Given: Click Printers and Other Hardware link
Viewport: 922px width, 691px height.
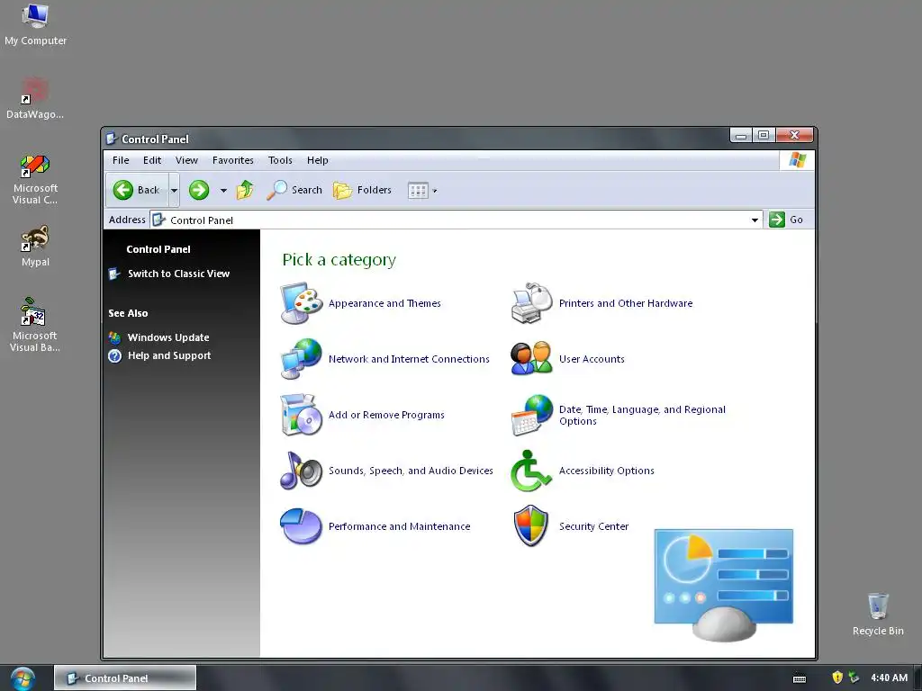Looking at the screenshot, I should tap(626, 304).
